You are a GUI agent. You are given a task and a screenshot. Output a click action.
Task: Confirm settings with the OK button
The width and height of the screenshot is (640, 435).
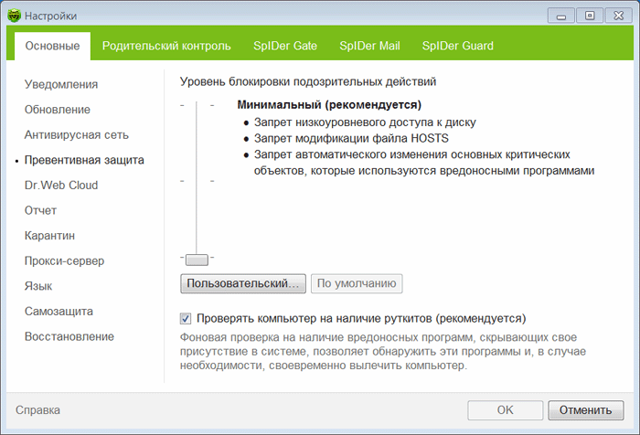[506, 410]
